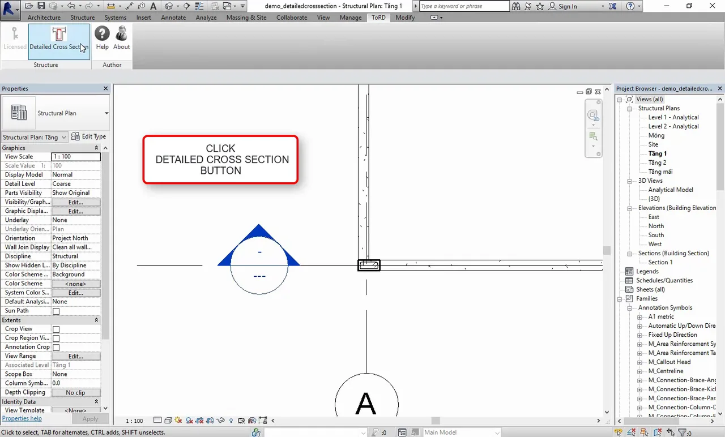
Task: Click the View Scale value field
Action: click(x=76, y=157)
